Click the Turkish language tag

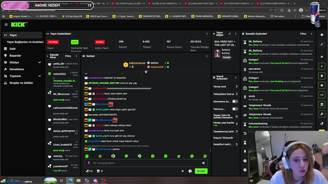point(227,57)
